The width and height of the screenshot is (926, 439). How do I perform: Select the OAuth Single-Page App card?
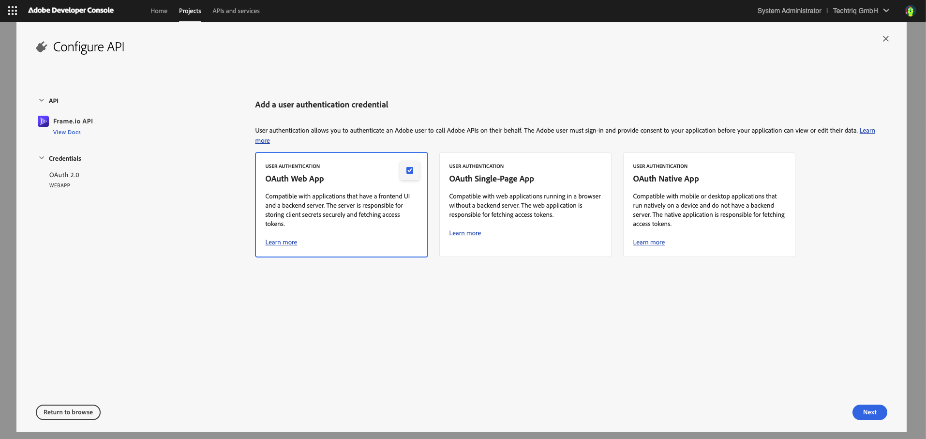525,205
